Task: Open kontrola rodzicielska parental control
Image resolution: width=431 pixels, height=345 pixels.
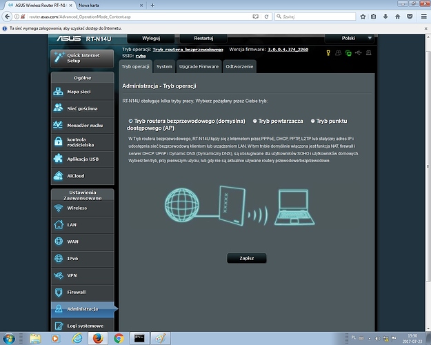Action: 83,142
